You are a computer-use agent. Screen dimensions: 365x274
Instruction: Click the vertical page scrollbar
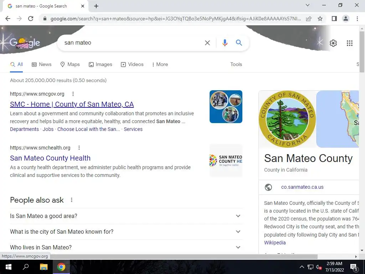362,52
